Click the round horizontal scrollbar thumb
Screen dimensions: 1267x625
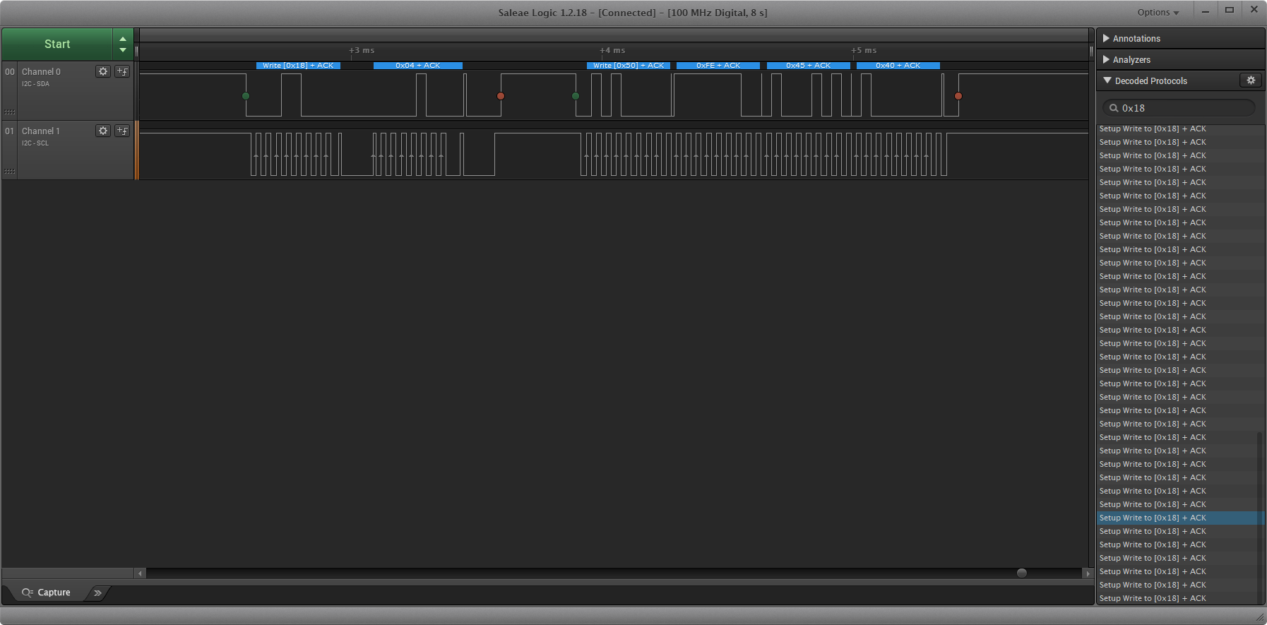[x=1022, y=573]
